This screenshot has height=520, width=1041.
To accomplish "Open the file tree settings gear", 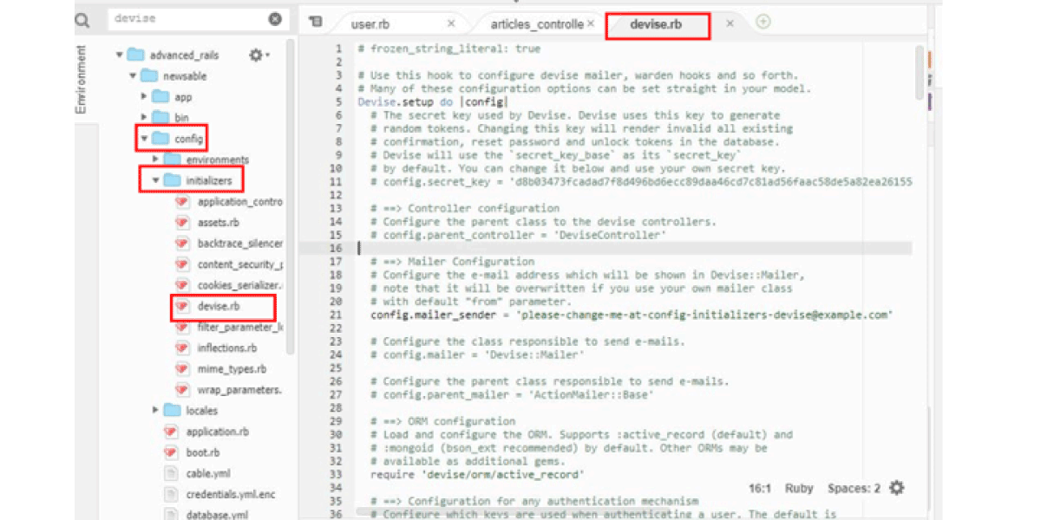I will tap(258, 55).
